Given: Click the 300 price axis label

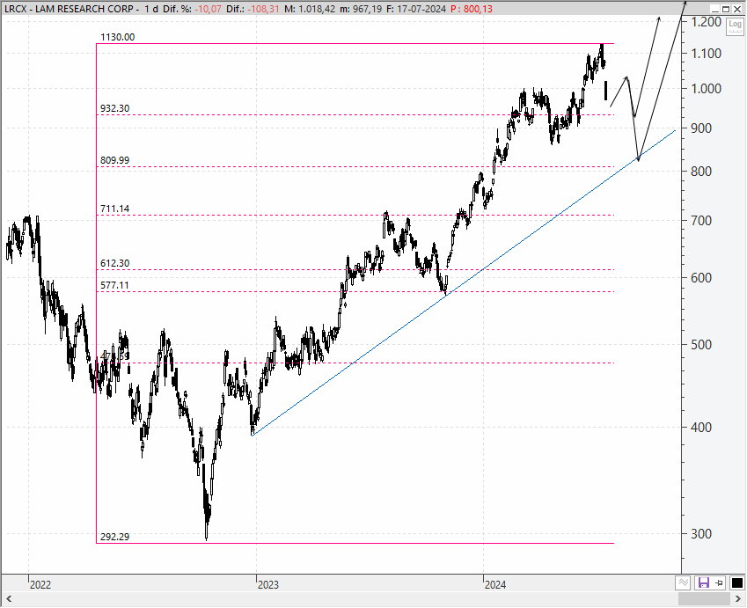Looking at the screenshot, I should (701, 534).
